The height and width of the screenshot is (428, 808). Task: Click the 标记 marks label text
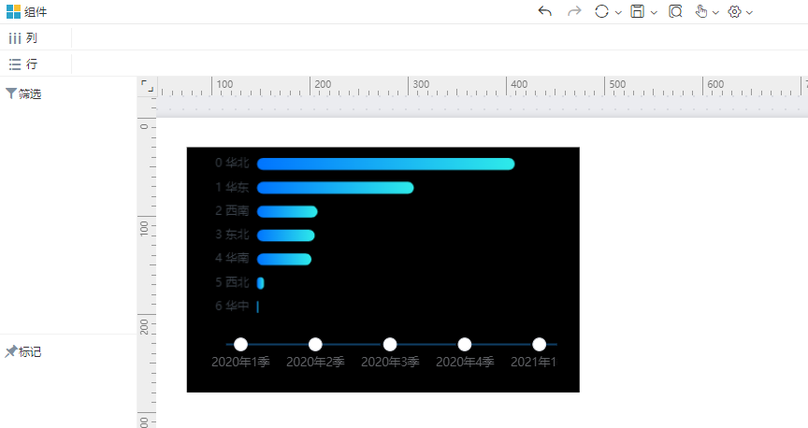pyautogui.click(x=30, y=351)
